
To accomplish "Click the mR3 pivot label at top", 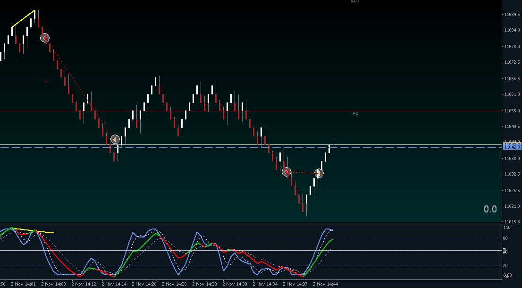I will point(355,1).
